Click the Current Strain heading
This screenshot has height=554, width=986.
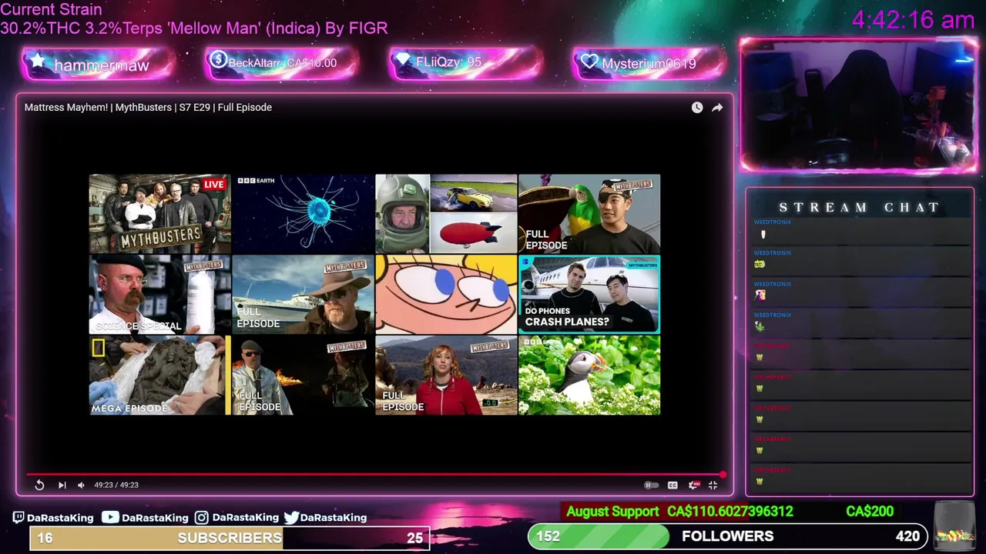[51, 10]
